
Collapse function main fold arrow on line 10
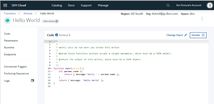pos(52,68)
